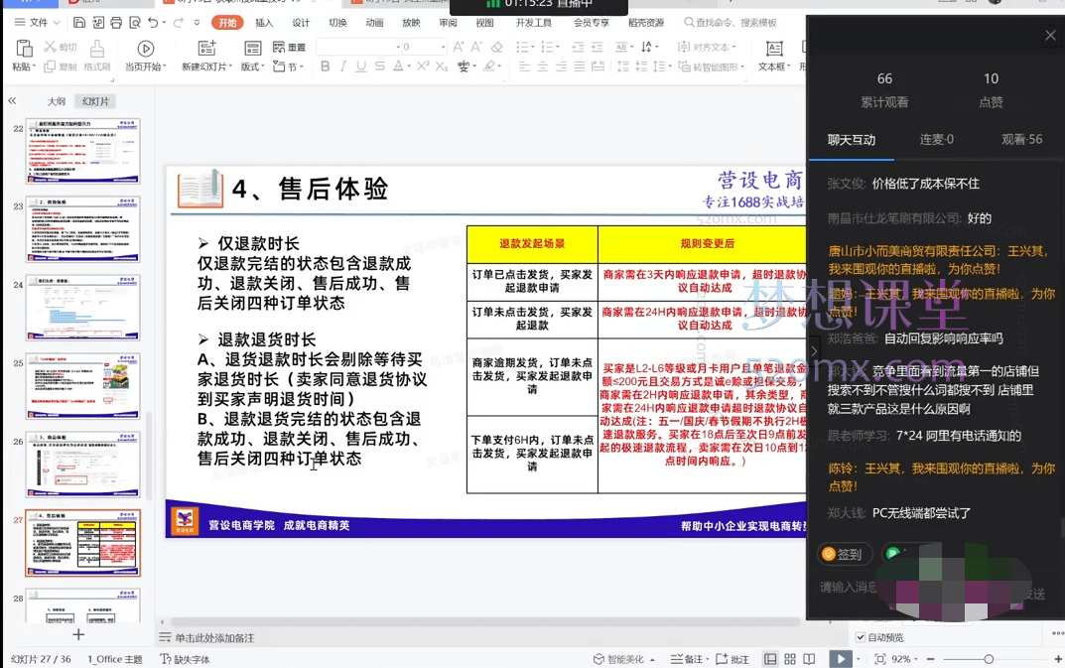The height and width of the screenshot is (668, 1065).
Task: Toggle the 自动预览 checkbox
Action: 860,635
